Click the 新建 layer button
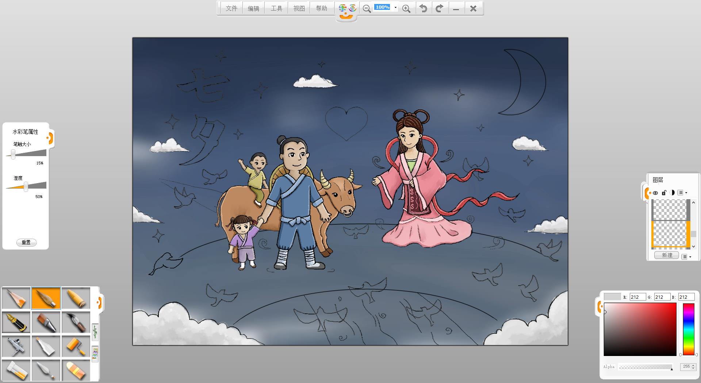 pos(667,255)
